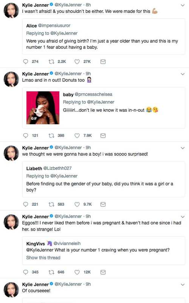Send the "I wasn't afraid" tweet via direct message
This screenshot has width=189, height=303.
pos(103,62)
